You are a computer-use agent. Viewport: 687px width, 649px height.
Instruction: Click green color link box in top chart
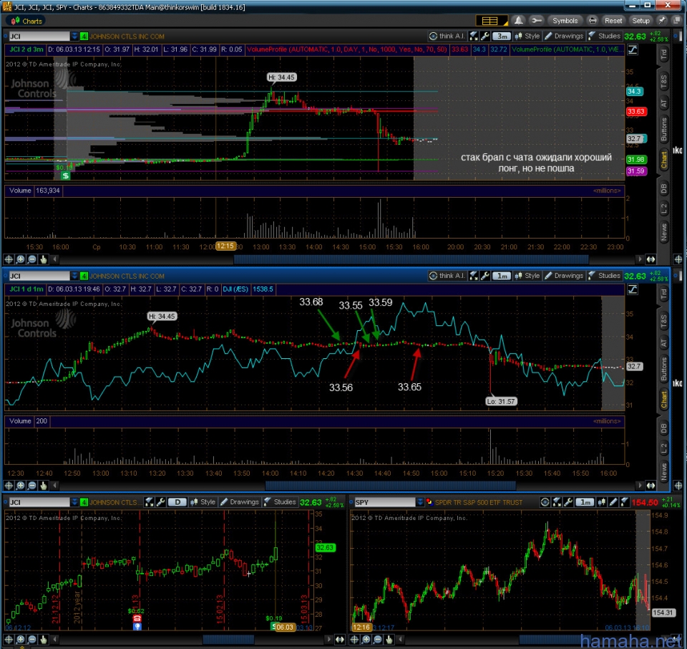point(84,37)
